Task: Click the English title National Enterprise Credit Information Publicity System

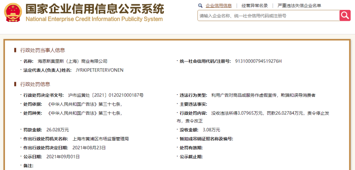Action: click(x=94, y=19)
